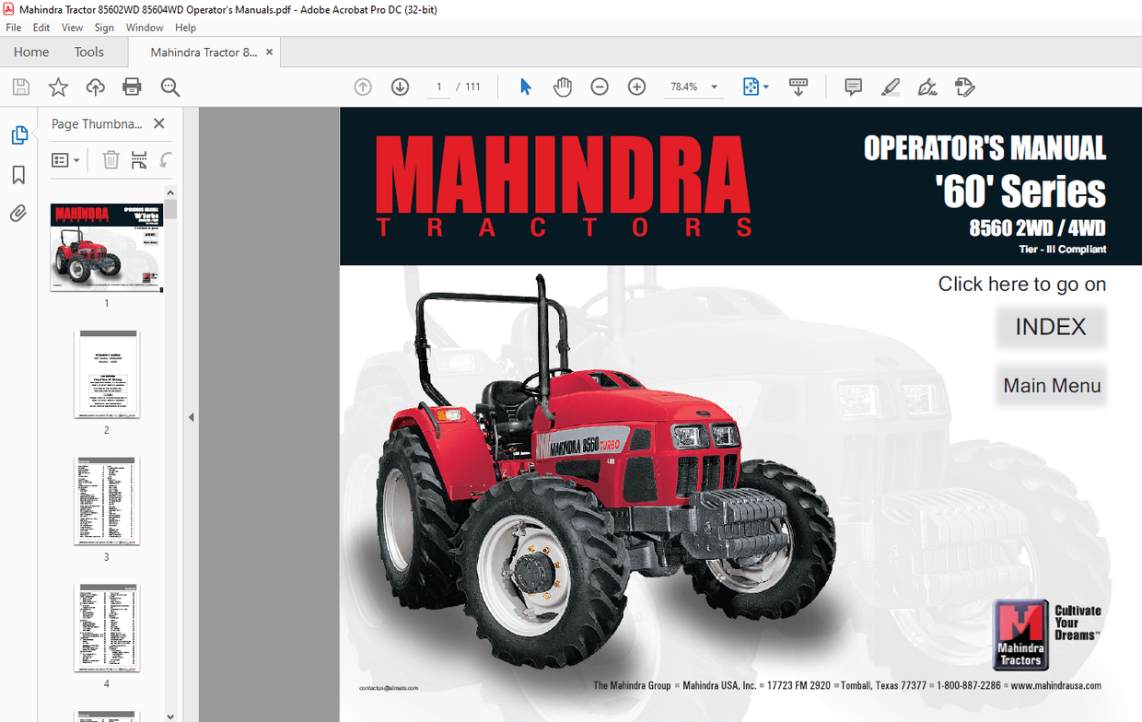This screenshot has width=1142, height=722.
Task: Select page 2 thumbnail
Action: pyautogui.click(x=107, y=374)
